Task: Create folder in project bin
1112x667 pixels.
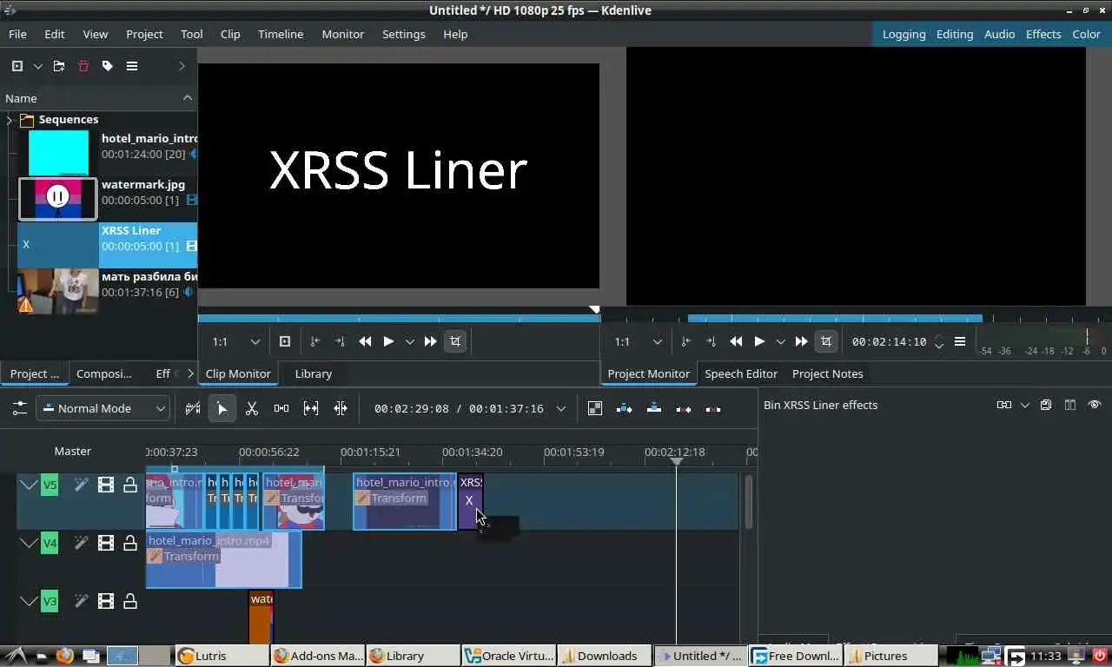Action: (59, 66)
